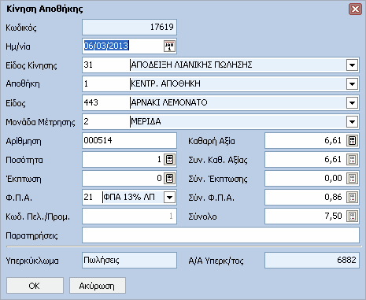
Task: Click calculator icon next to Σύν. Έκπτωσης
Action: (352, 179)
